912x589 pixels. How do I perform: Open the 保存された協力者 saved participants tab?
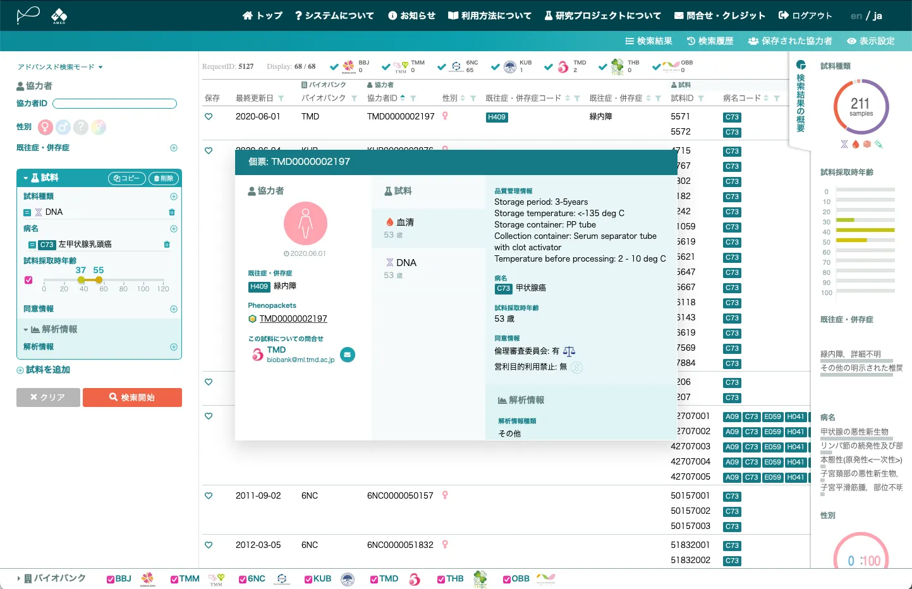790,41
